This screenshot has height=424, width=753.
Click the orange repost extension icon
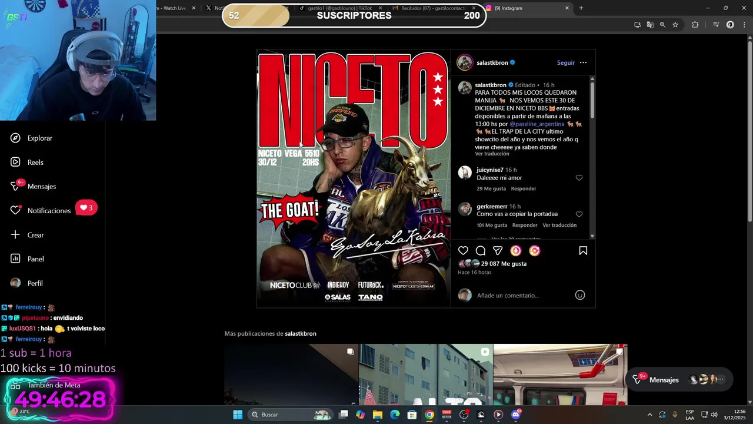[534, 251]
